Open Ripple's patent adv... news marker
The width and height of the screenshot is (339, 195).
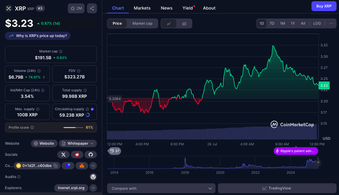[x=296, y=151]
